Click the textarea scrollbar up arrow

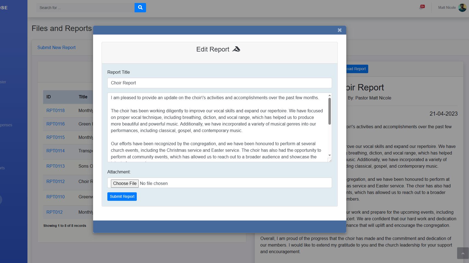pyautogui.click(x=330, y=96)
